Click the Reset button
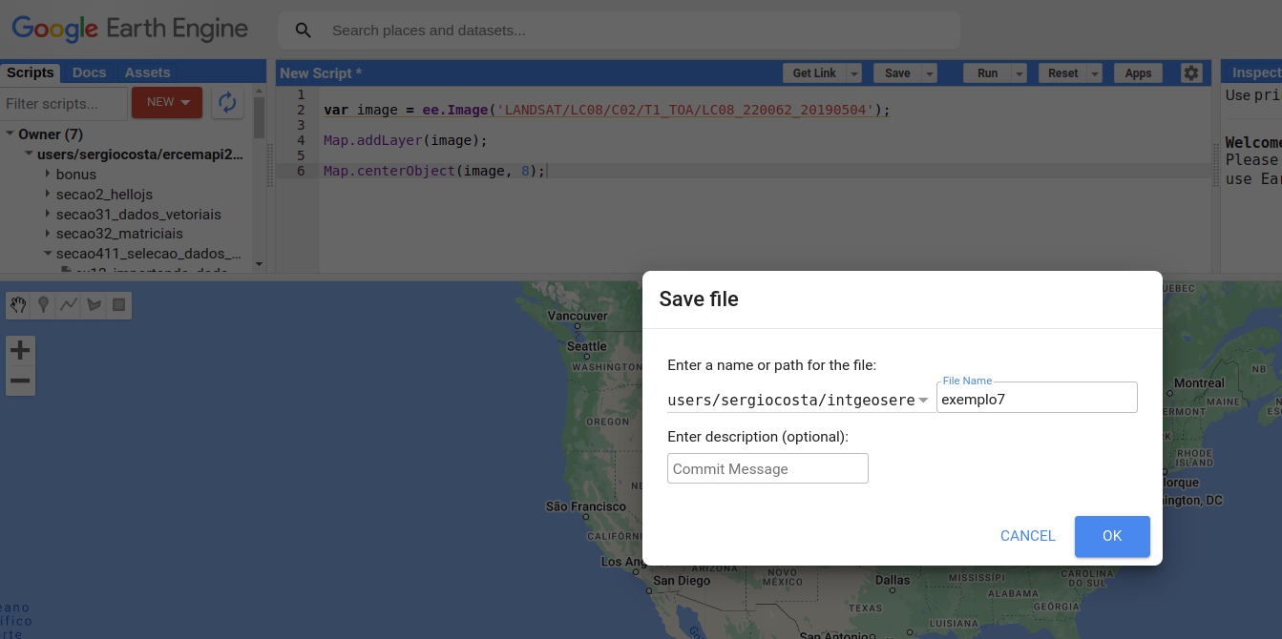 pos(1062,73)
